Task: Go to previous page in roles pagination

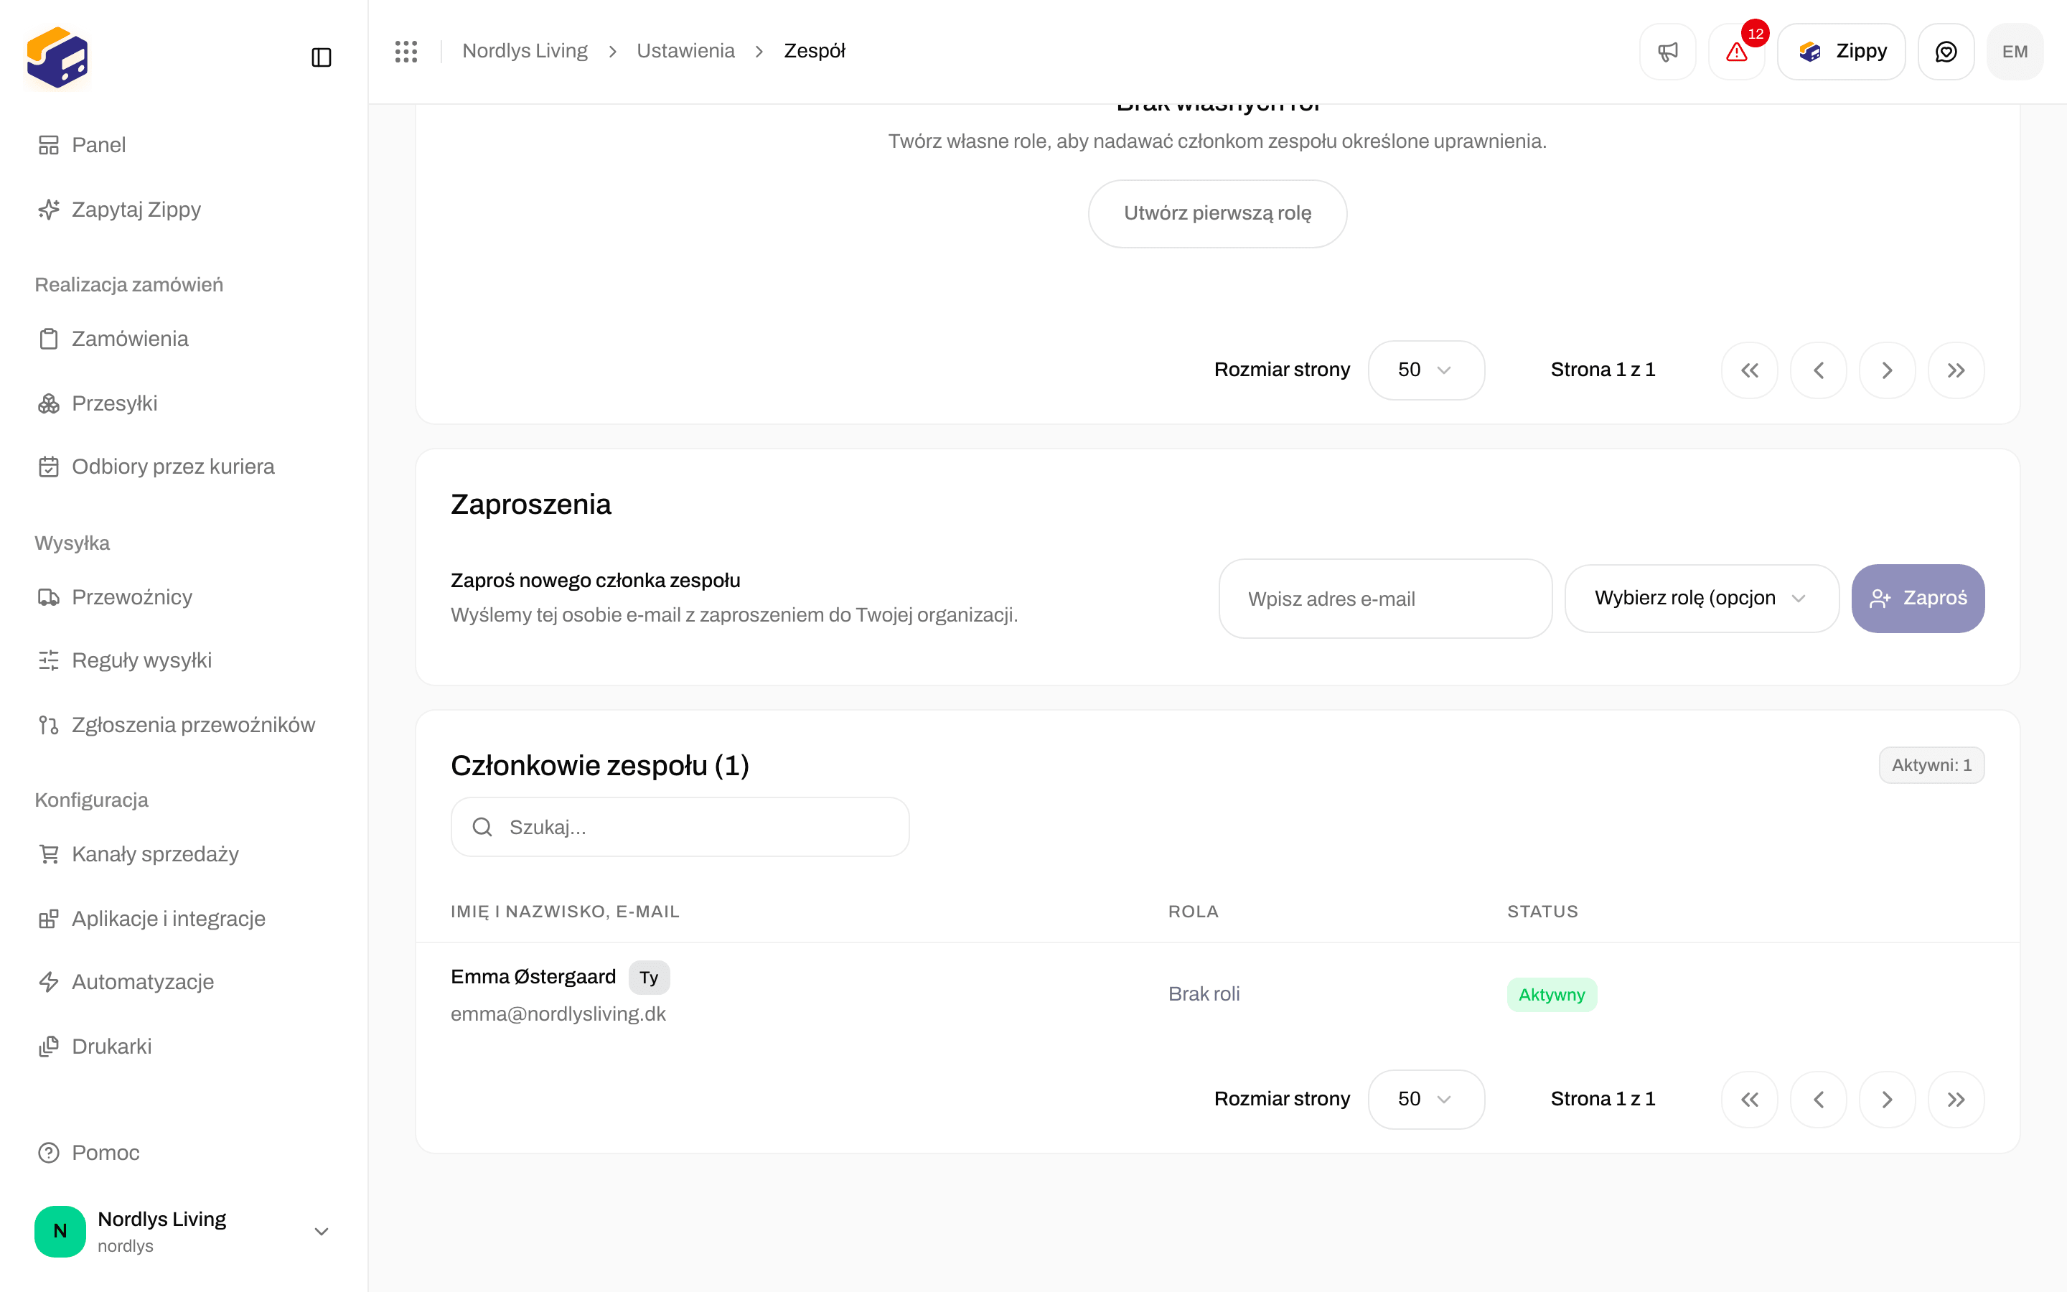Action: (1819, 370)
